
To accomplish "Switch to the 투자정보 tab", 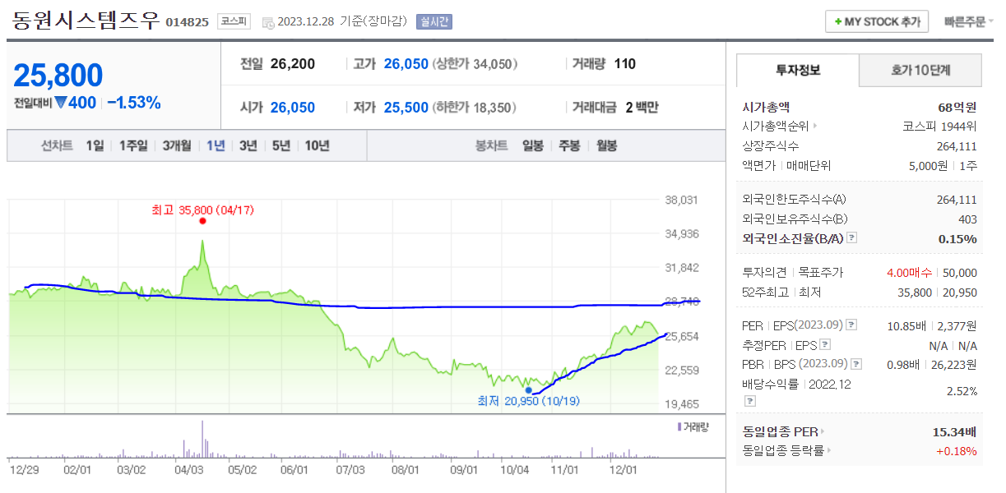I will click(798, 71).
